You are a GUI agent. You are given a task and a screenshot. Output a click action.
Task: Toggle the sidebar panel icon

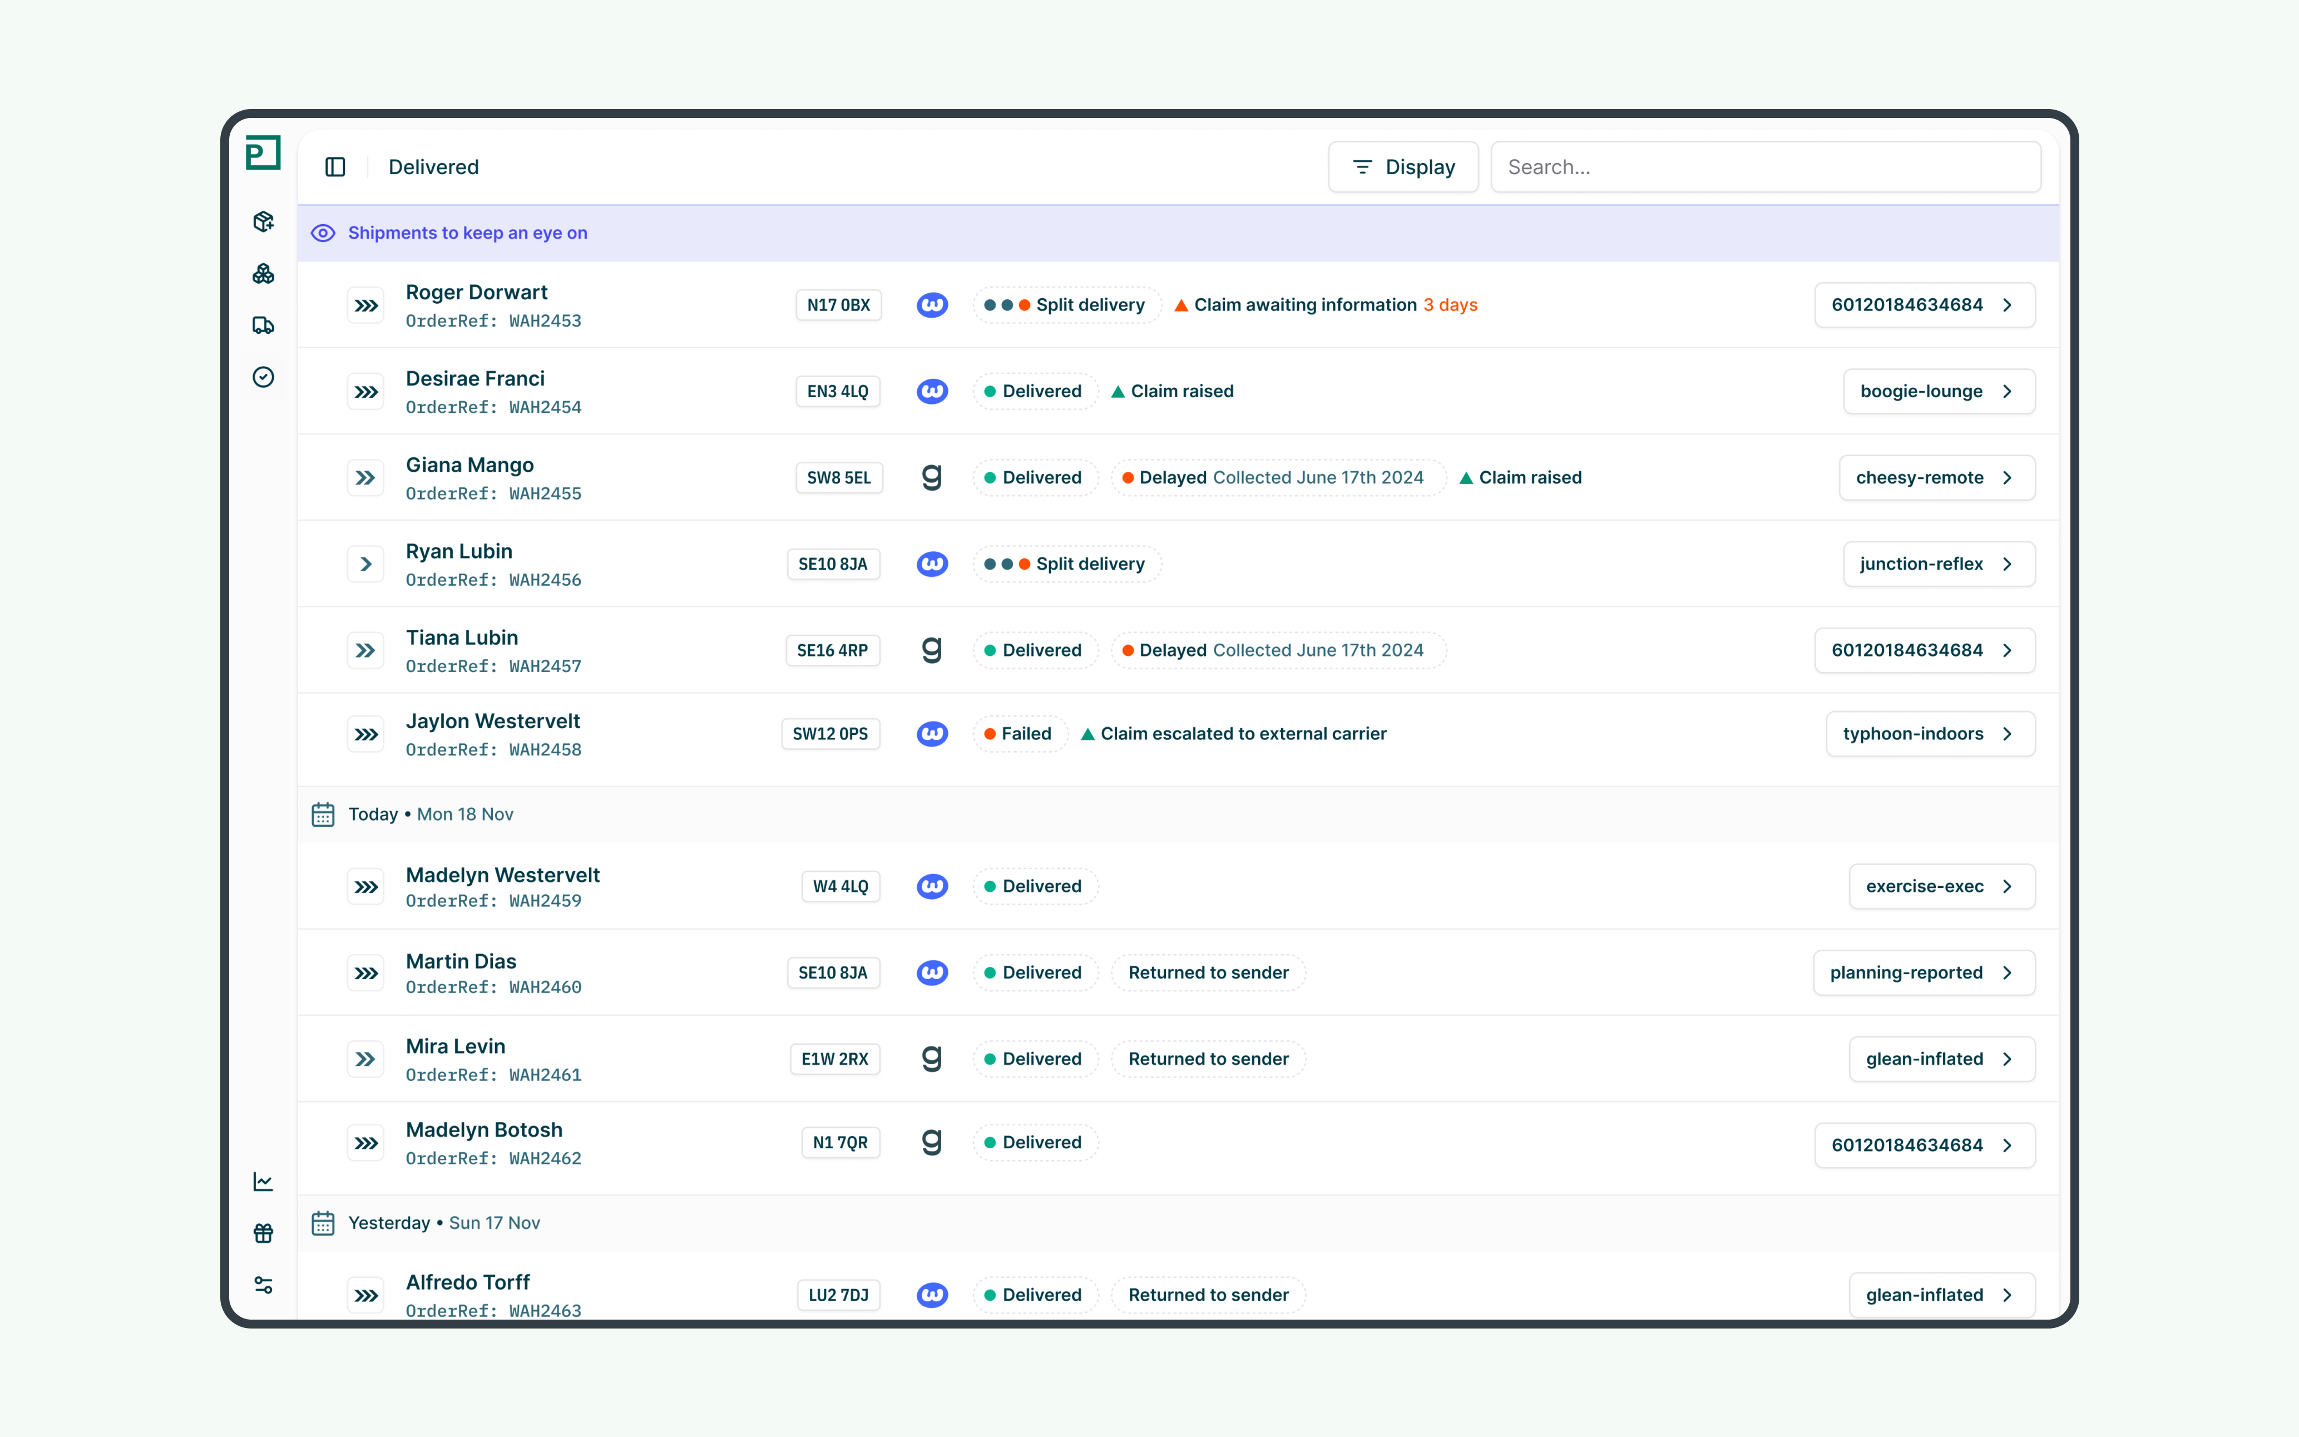(x=335, y=167)
